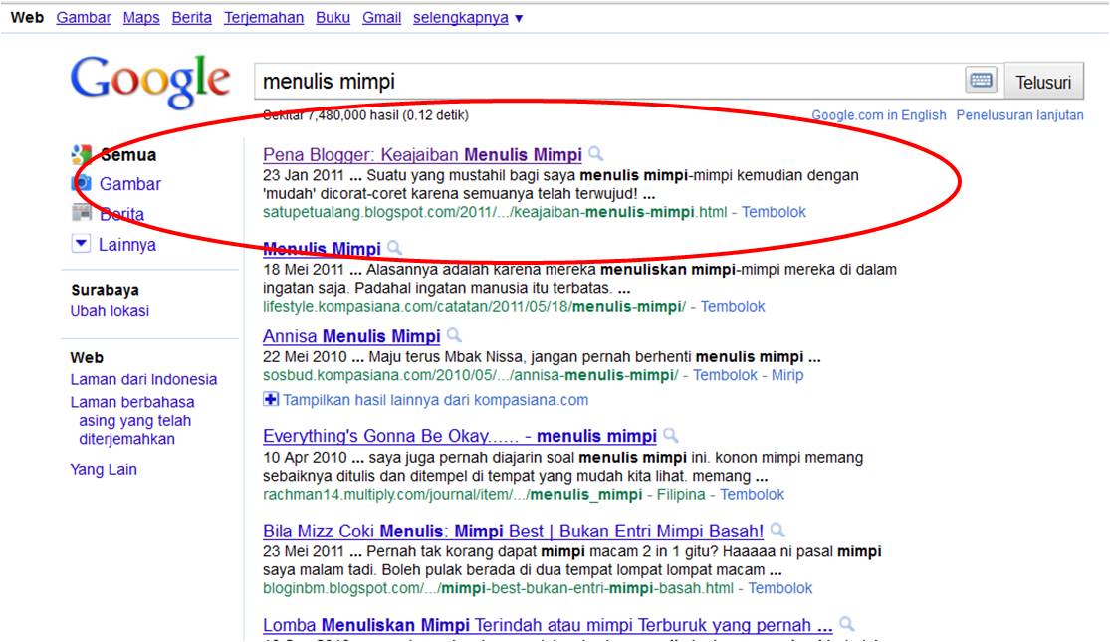The width and height of the screenshot is (1110, 642).
Task: Open the Menulis Mimpi kompasiana lifestyle result title
Action: [322, 249]
